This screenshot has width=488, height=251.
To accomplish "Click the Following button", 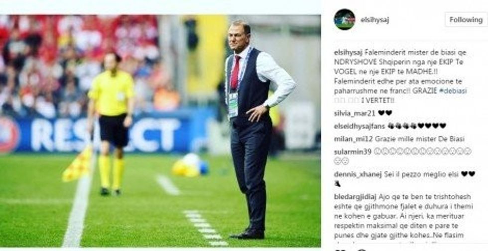I will [466, 19].
